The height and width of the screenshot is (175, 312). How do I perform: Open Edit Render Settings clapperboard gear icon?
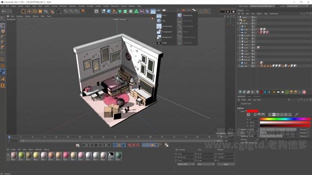(x=233, y=11)
